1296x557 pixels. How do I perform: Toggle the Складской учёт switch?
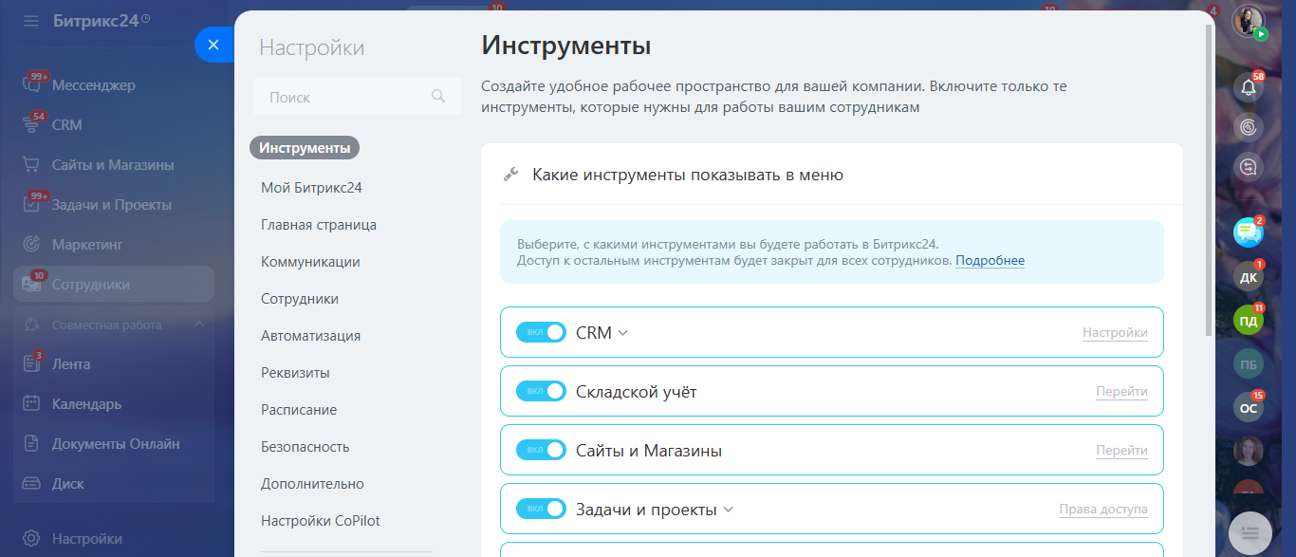click(541, 392)
